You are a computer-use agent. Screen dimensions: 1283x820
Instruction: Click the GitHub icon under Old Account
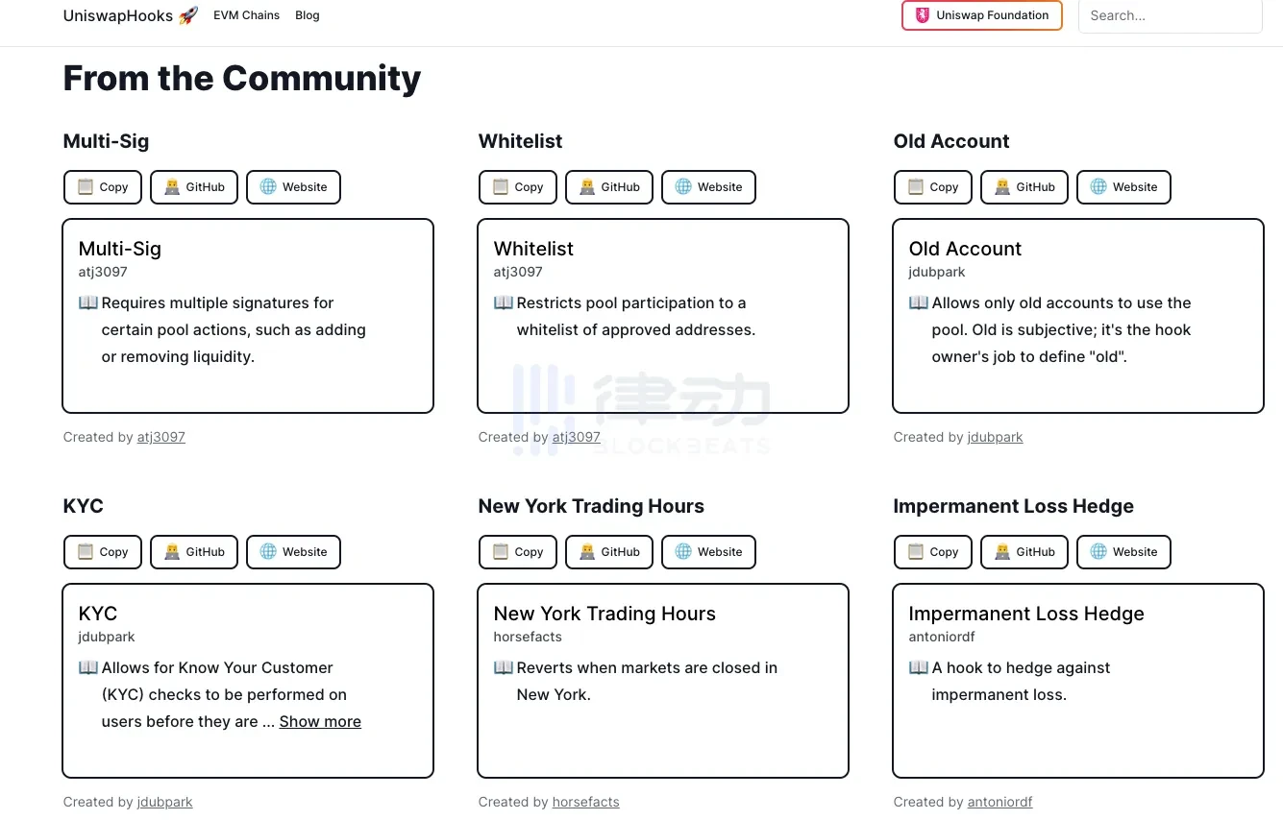coord(1004,187)
